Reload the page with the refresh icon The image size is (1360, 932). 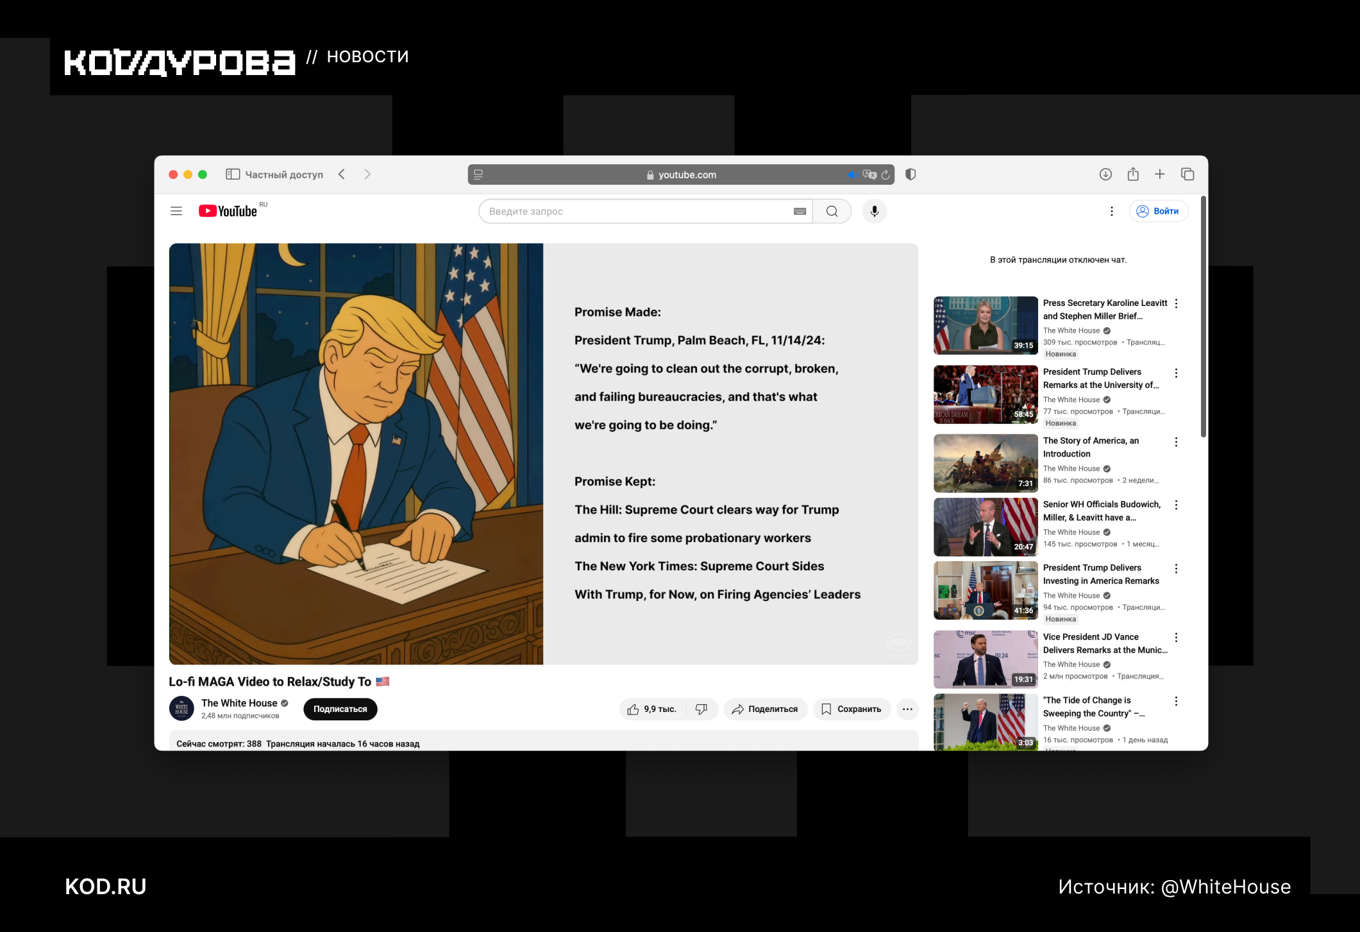coord(886,174)
